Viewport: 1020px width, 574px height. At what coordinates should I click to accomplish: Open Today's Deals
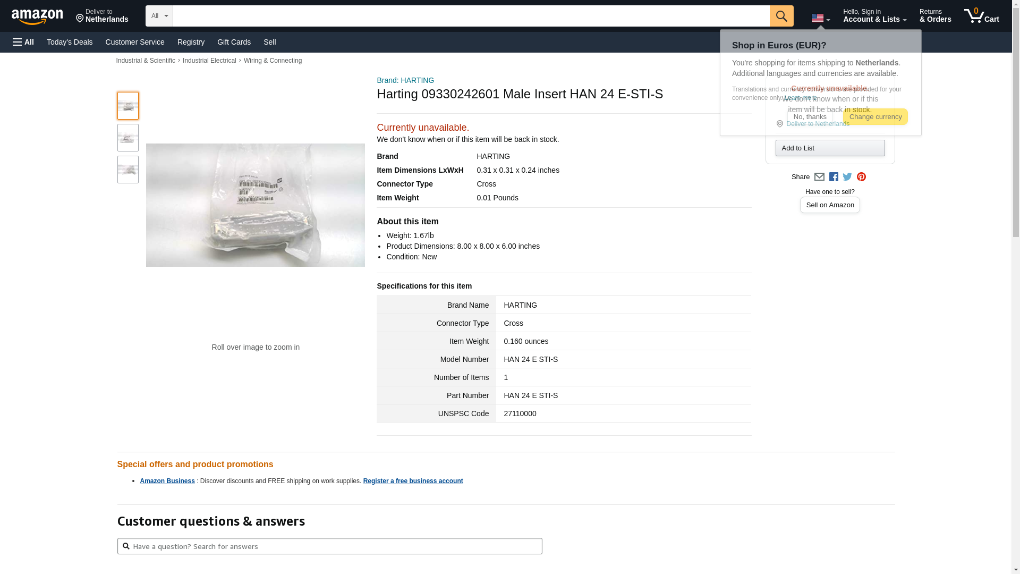(70, 42)
